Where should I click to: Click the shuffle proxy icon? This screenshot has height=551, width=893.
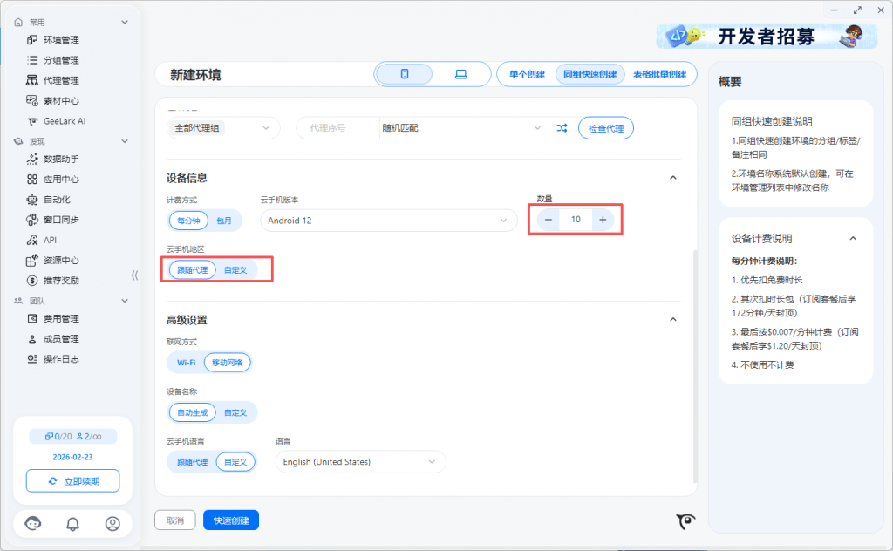562,128
